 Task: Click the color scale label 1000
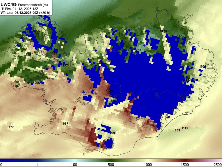coord(148,165)
